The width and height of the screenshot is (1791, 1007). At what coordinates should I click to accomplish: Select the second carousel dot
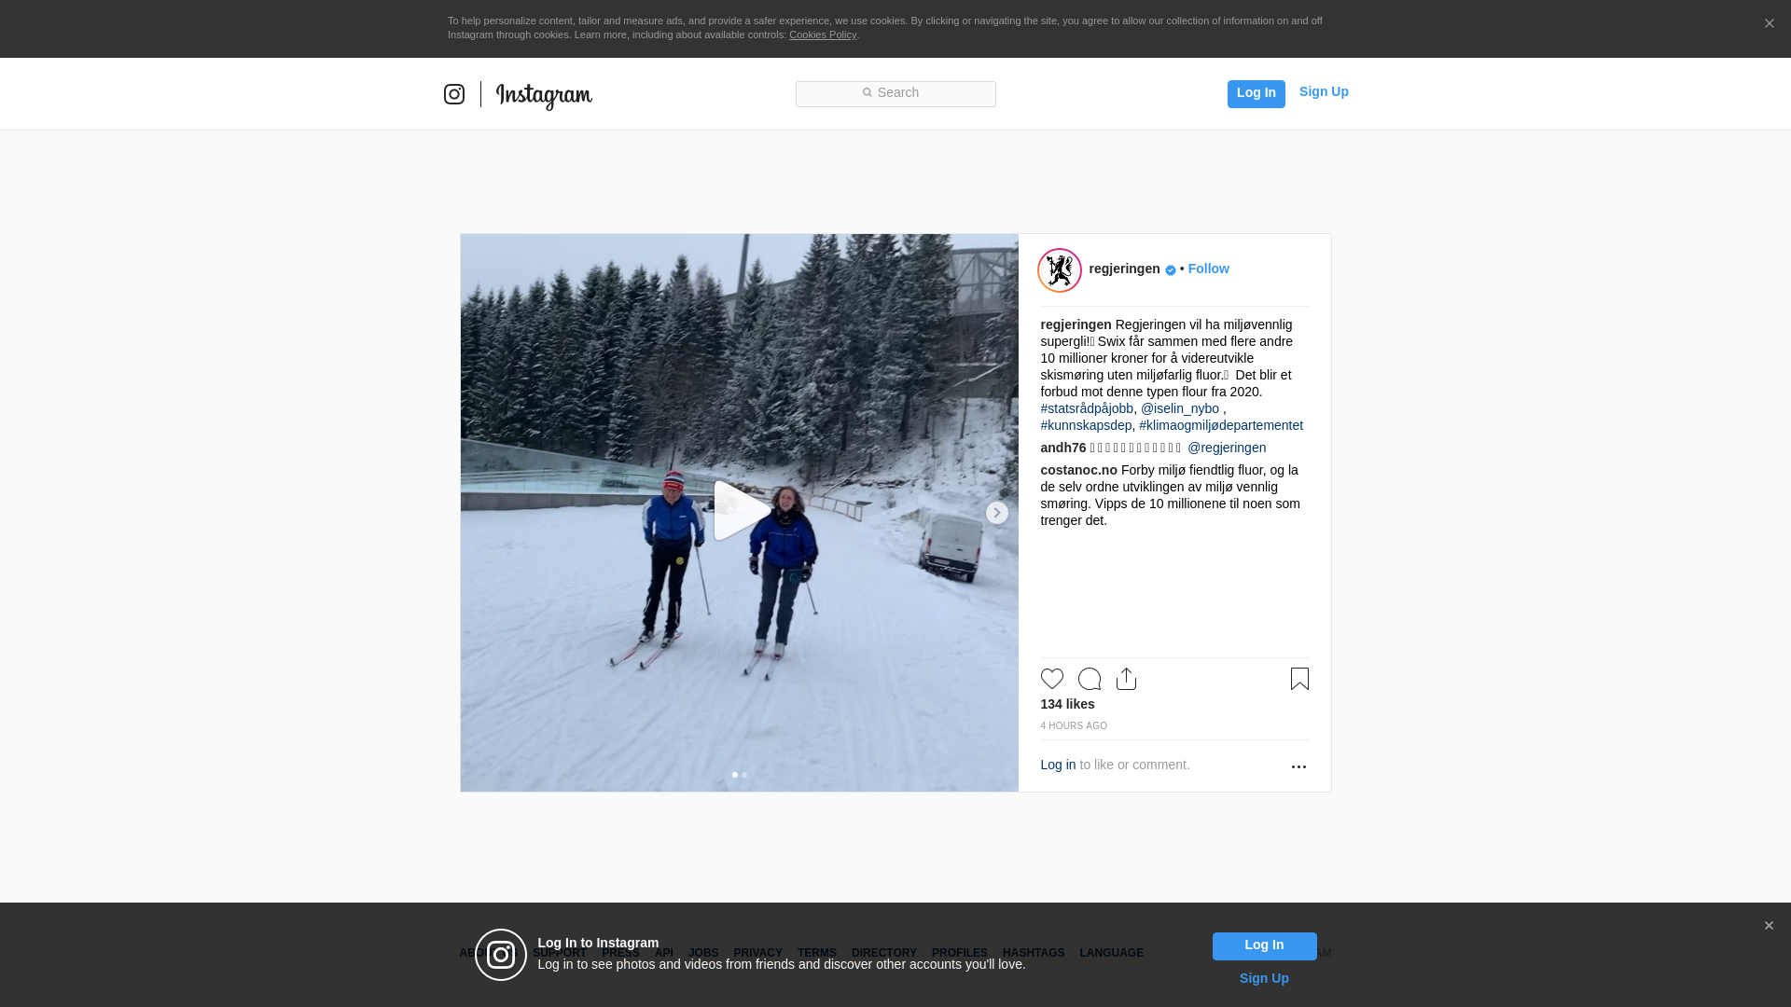pyautogui.click(x=744, y=775)
